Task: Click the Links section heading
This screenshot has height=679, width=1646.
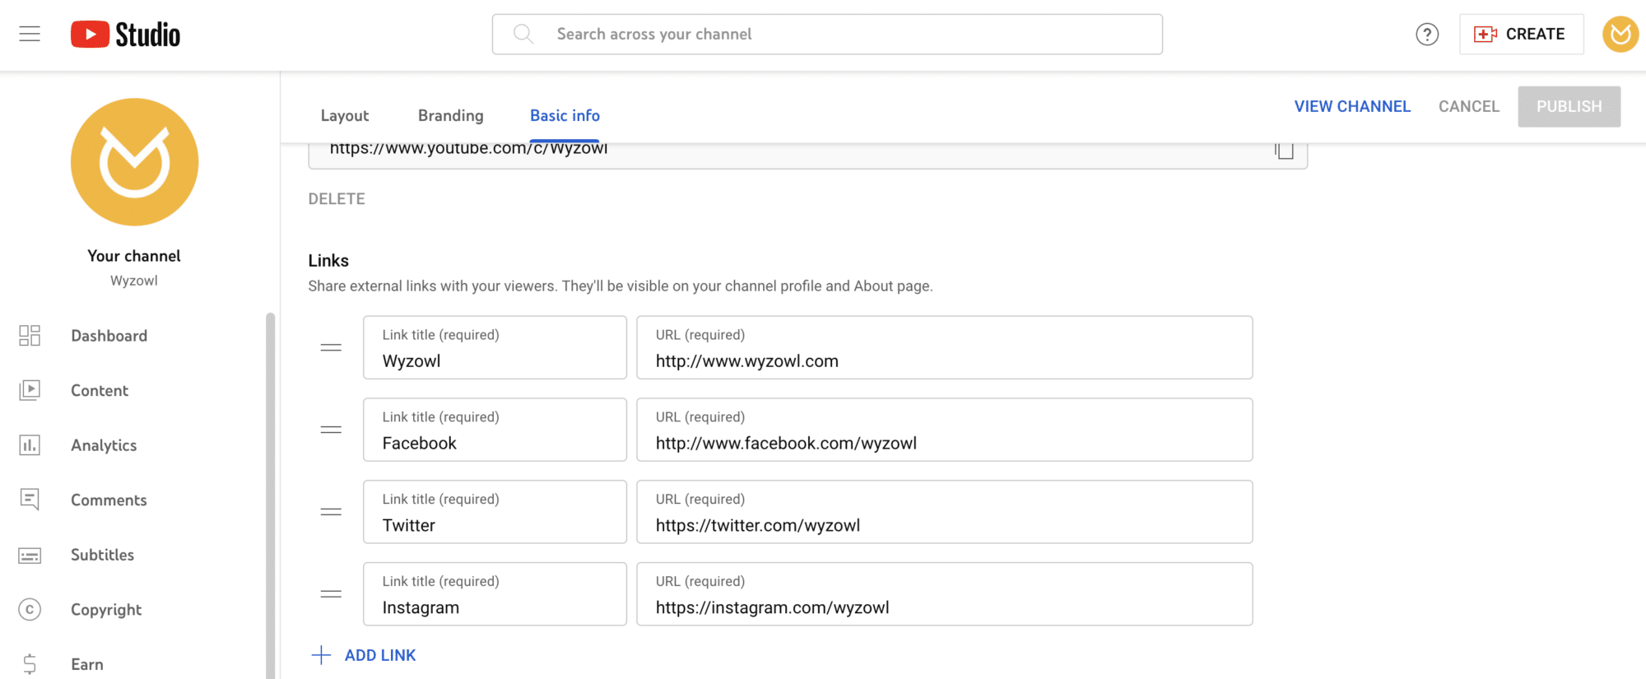Action: tap(328, 261)
